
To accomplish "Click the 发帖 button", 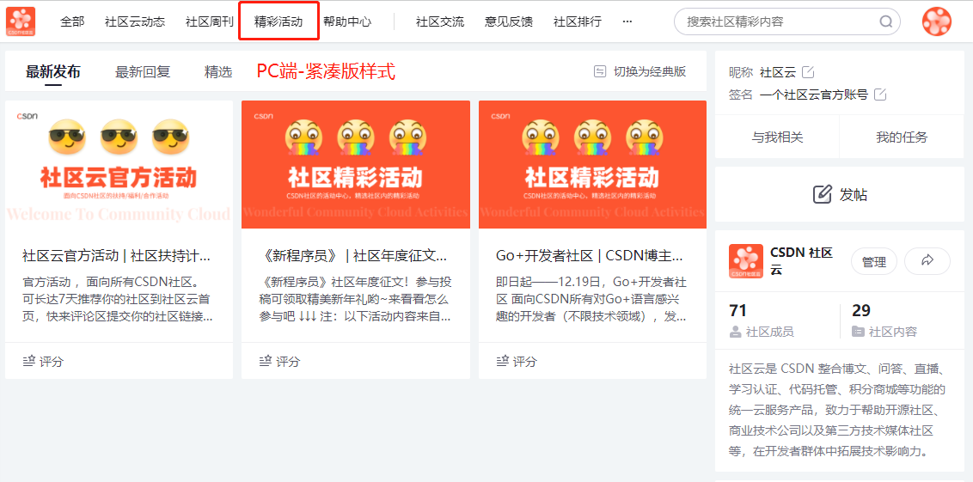I will 840,194.
